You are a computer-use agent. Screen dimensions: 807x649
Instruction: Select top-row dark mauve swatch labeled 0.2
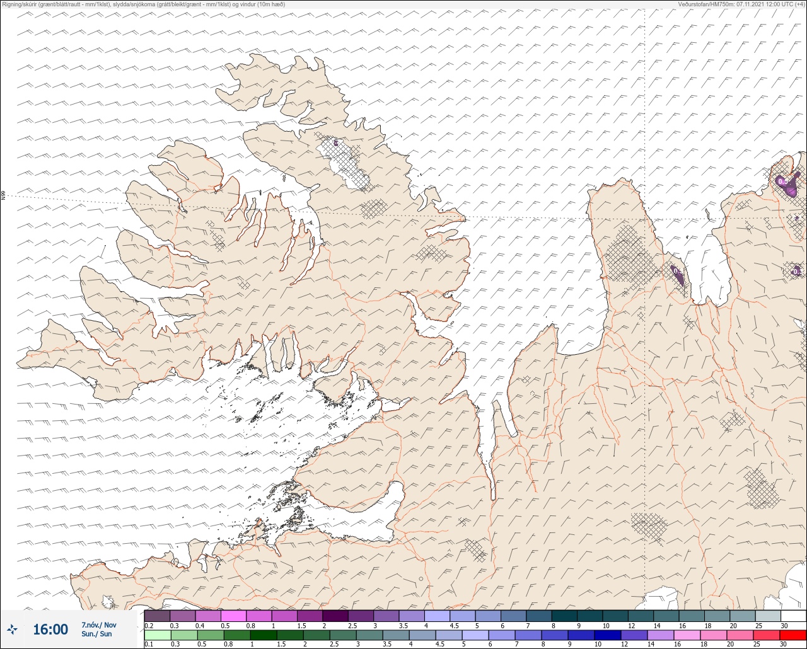157,616
